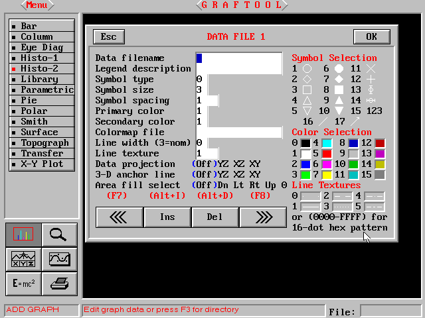Select symbol 13 vertical error bar
Image resolution: width=425 pixels, height=318 pixels.
click(x=371, y=90)
